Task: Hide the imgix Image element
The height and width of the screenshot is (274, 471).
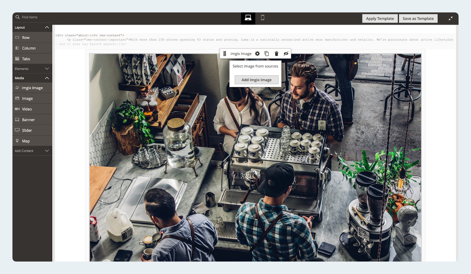Action: coord(286,54)
